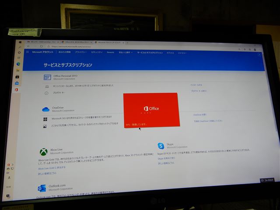The image size is (280, 210).
Task: Open the プライバシー navigation item
Action: 81,52
